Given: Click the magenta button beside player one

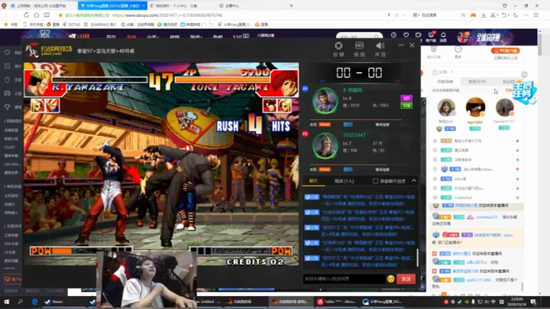Looking at the screenshot, I should (x=406, y=98).
